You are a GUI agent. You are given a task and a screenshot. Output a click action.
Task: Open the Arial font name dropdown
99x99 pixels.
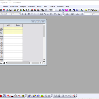[10, 14]
